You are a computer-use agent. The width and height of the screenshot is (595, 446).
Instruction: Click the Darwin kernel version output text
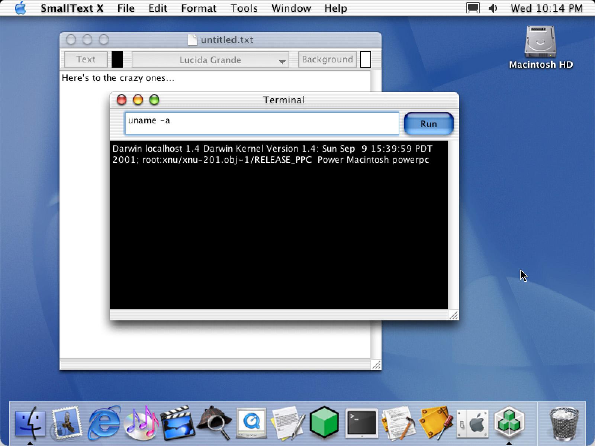pos(272,154)
